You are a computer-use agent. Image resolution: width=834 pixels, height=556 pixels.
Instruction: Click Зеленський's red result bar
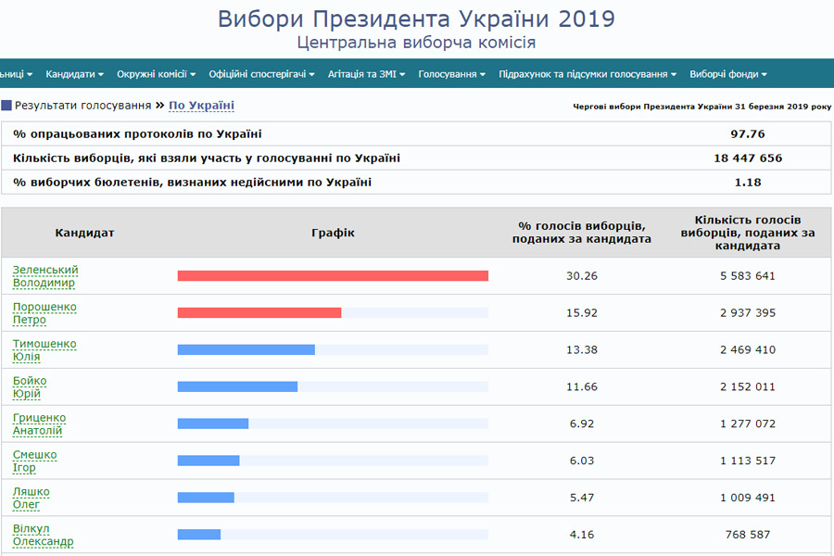334,275
